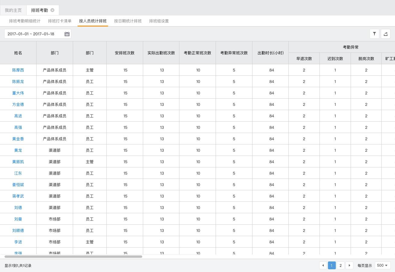Select current page 1 button
Viewport: 395px width, 272px height.
tap(332, 265)
